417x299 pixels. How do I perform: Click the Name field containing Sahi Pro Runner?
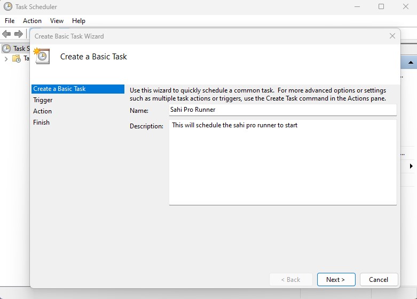click(x=282, y=110)
